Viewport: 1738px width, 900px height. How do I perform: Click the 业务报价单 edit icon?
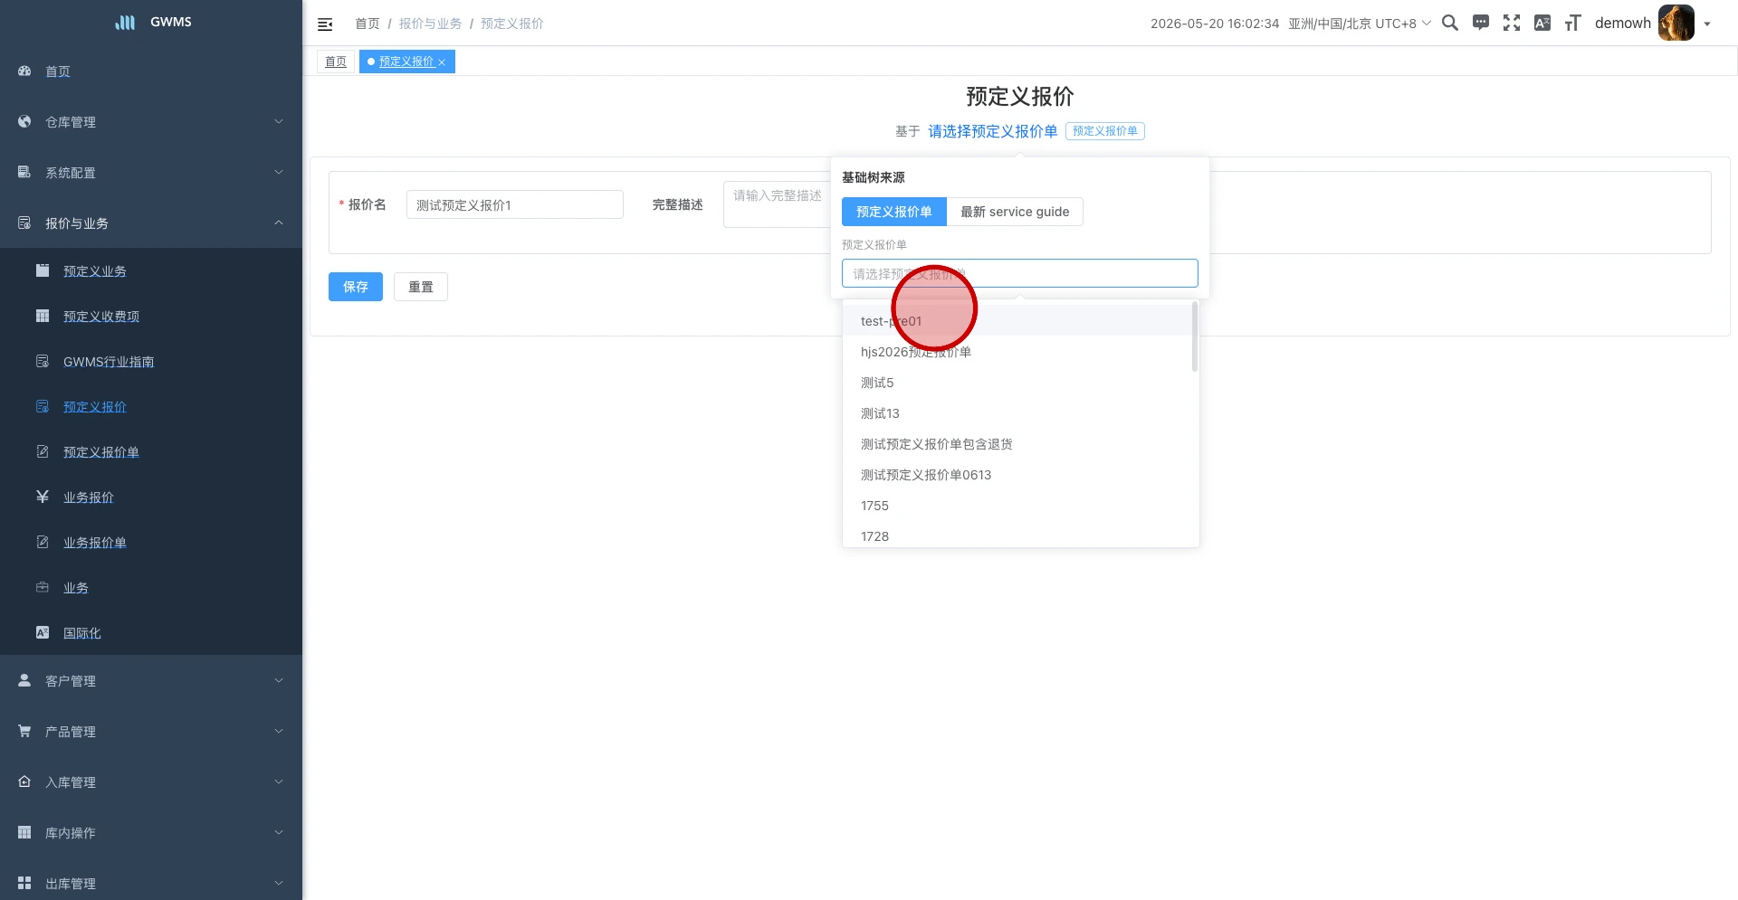pos(43,542)
